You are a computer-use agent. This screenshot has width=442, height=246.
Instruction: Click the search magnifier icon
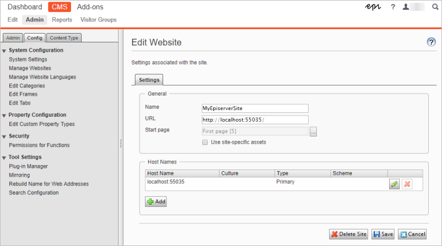click(x=435, y=7)
